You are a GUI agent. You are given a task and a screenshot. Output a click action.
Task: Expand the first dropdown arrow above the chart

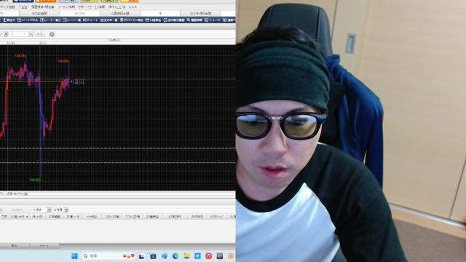point(6,34)
